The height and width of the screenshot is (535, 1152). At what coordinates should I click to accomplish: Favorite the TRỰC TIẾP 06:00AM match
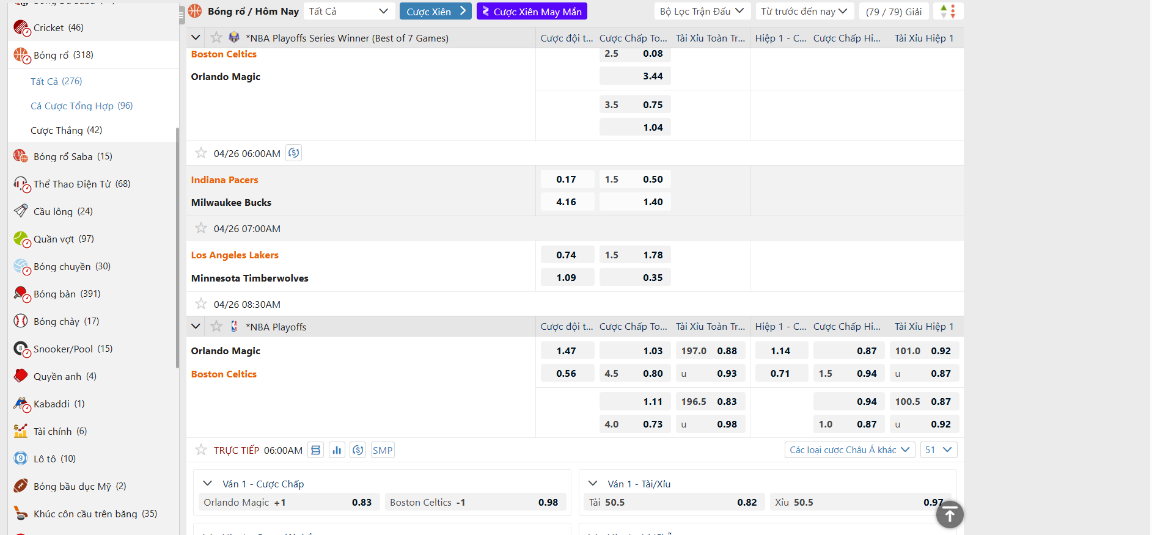[201, 450]
